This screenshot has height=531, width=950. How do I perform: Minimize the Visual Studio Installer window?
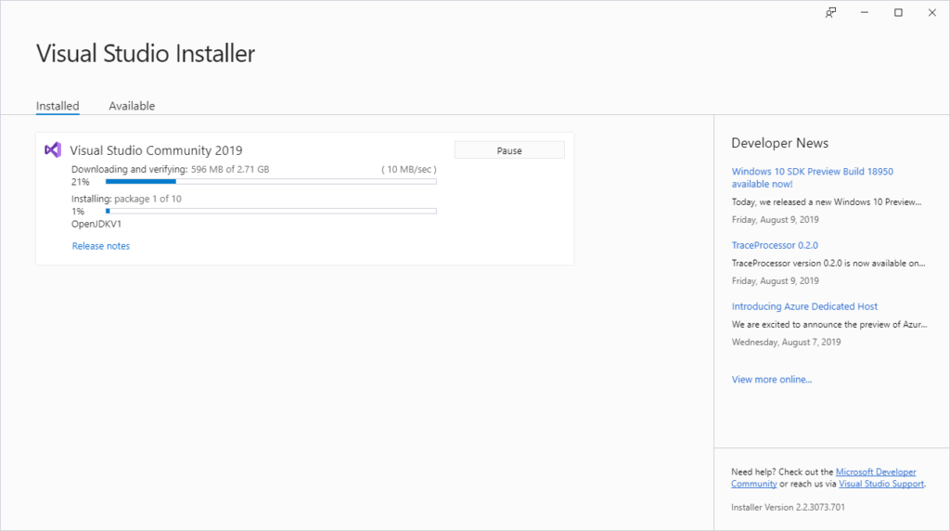click(865, 13)
